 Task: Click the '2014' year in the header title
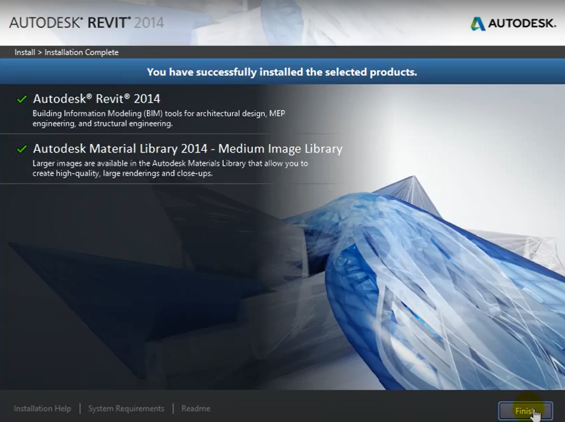point(149,23)
